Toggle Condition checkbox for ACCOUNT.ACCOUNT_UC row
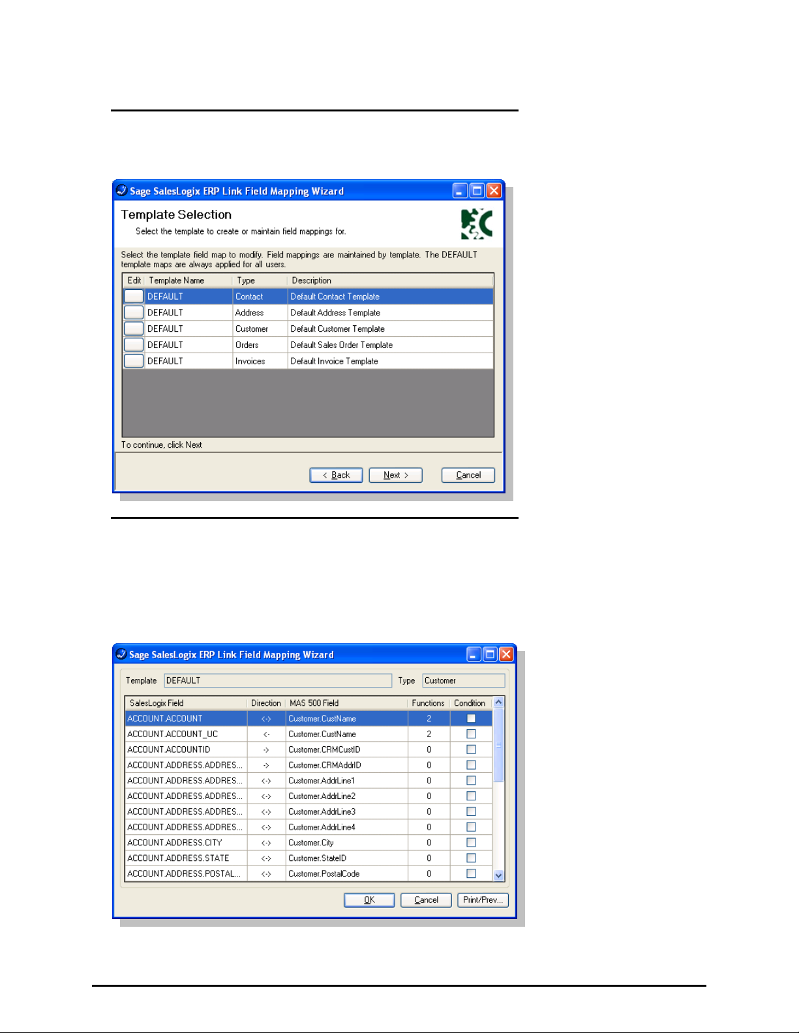Screen dimensions: 799x1033 [x=471, y=734]
